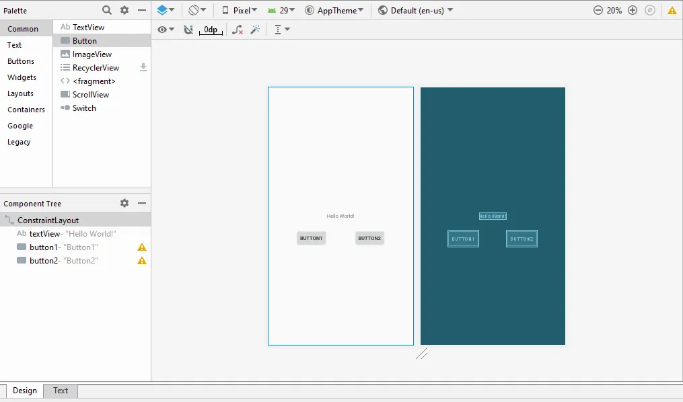The height and width of the screenshot is (402, 683).
Task: Click the zoom to fit screen icon
Action: pos(650,11)
